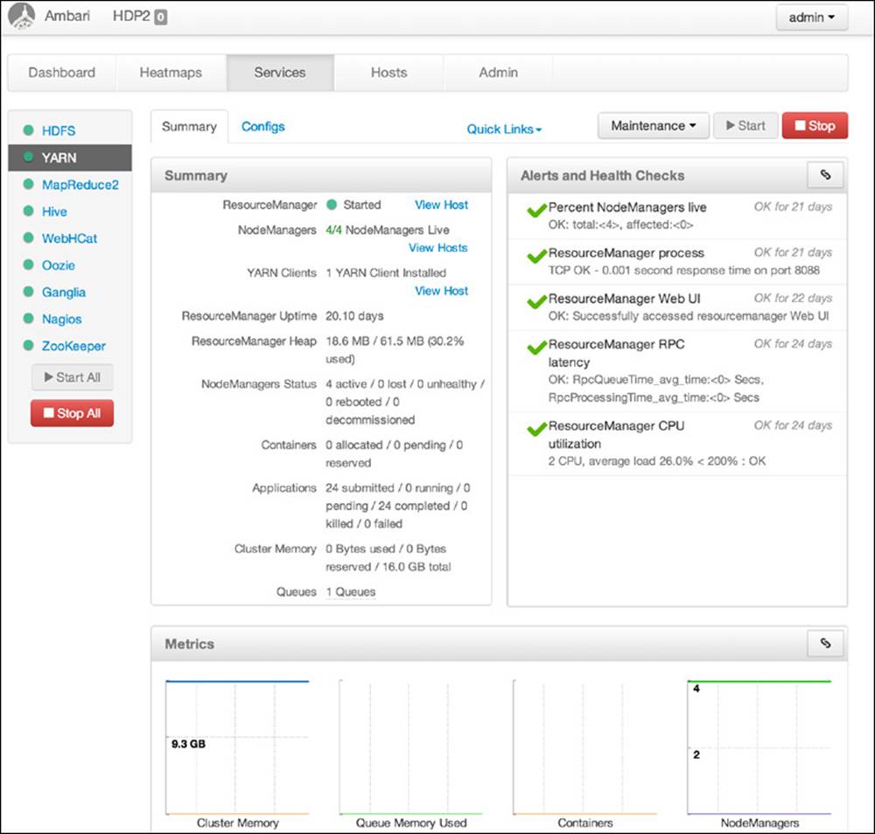The height and width of the screenshot is (834, 875).
Task: Click green status dot beside ZooKeeper
Action: coord(29,345)
